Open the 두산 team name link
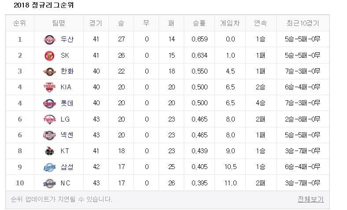 point(67,39)
